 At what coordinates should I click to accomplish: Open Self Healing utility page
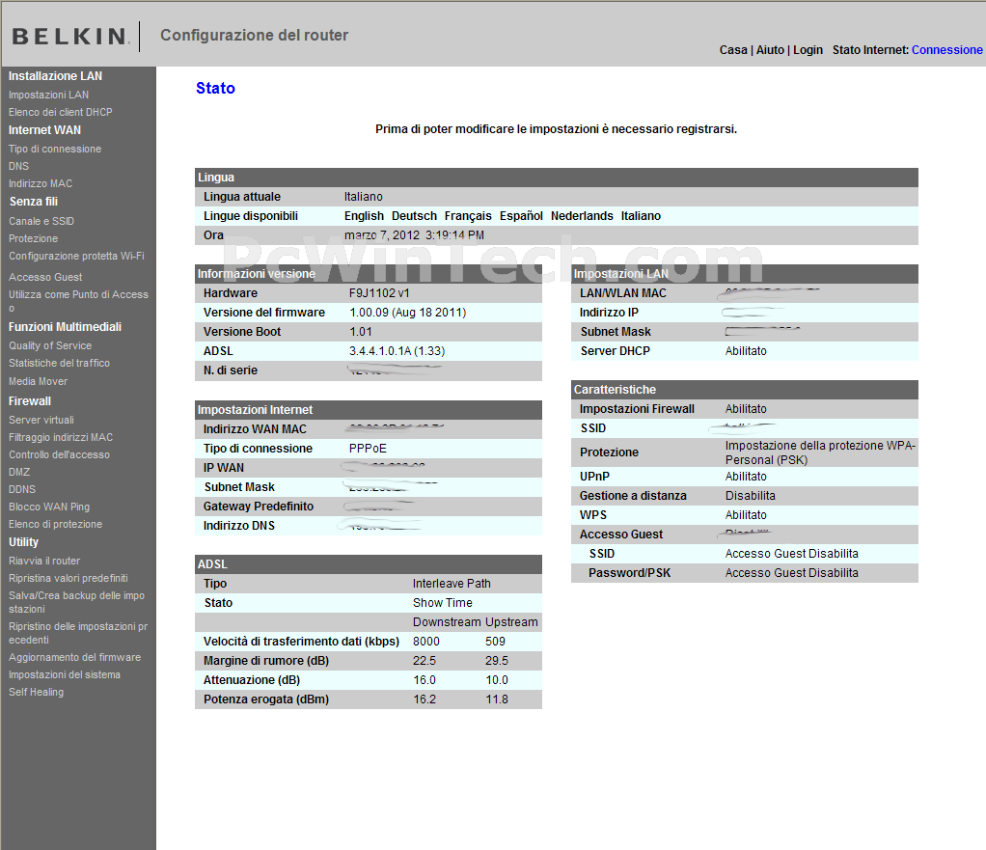[36, 692]
